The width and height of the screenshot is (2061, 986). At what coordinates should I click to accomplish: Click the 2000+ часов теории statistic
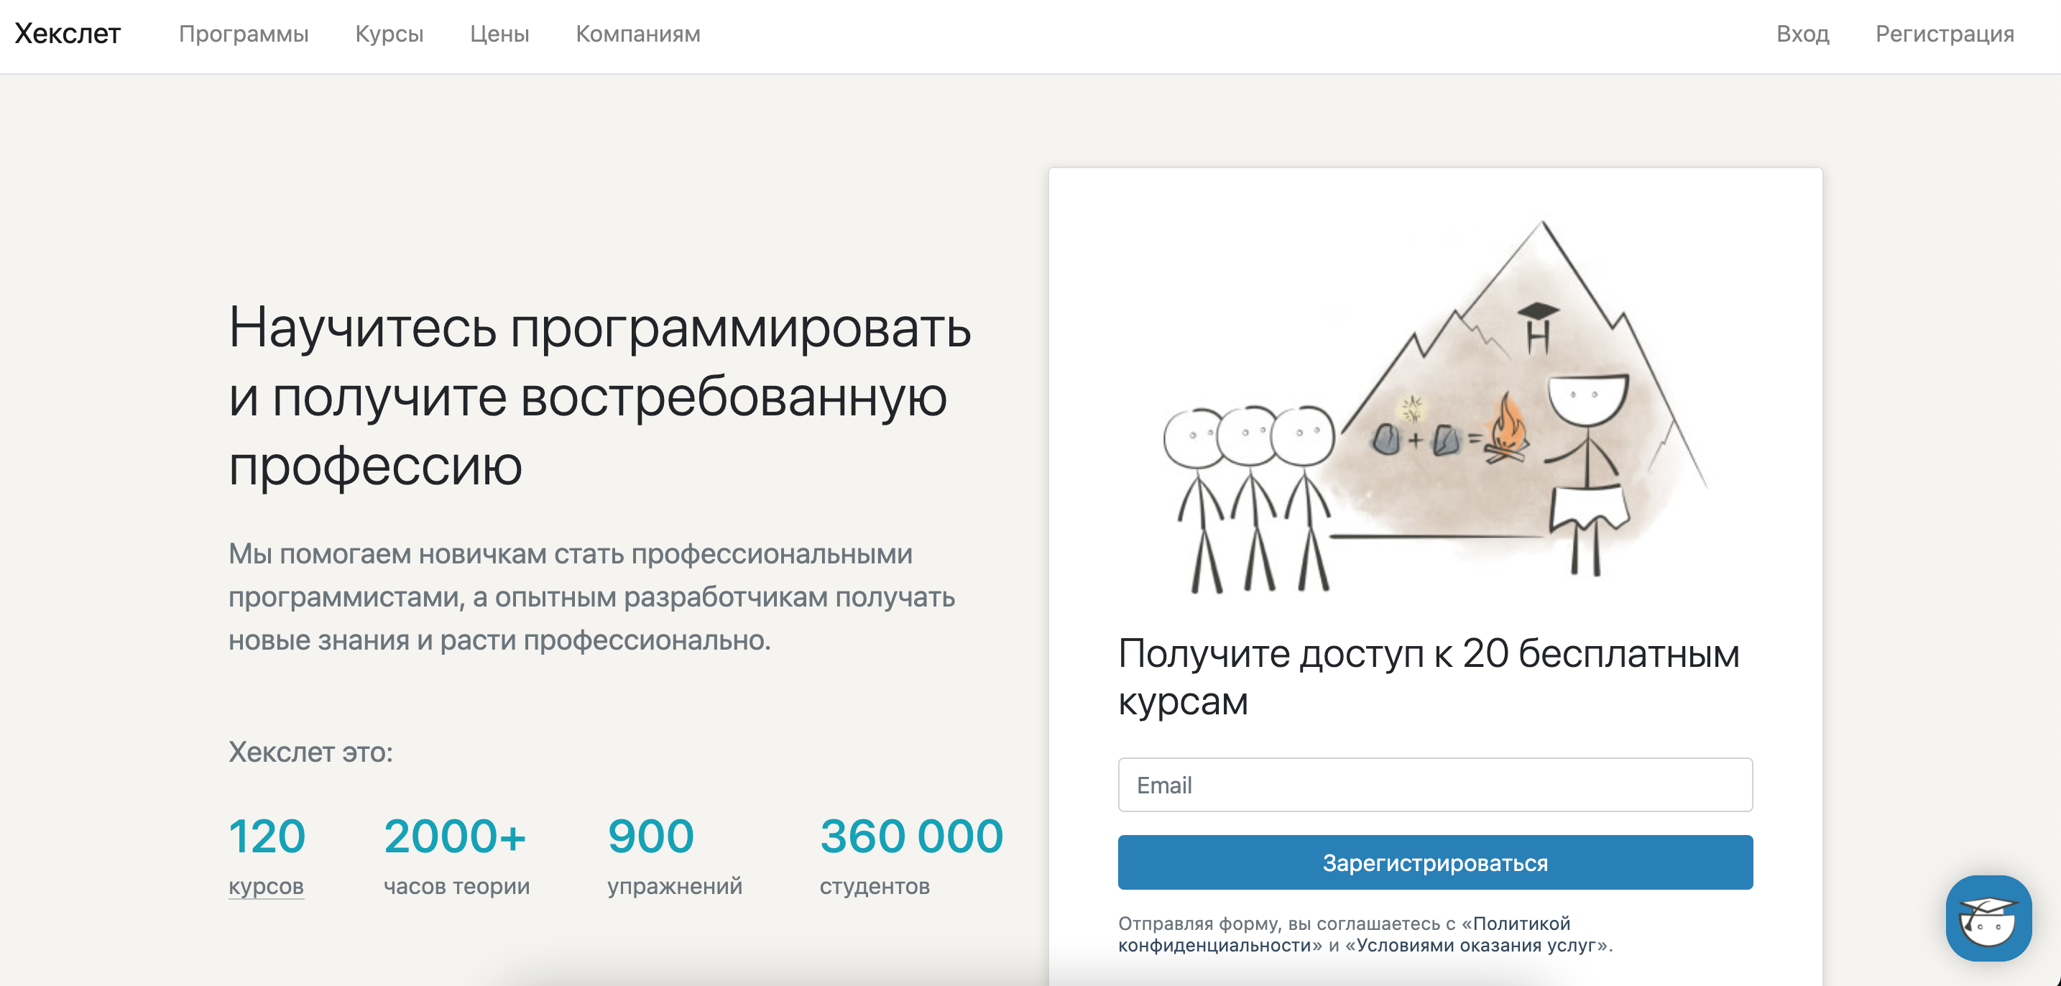click(x=455, y=837)
